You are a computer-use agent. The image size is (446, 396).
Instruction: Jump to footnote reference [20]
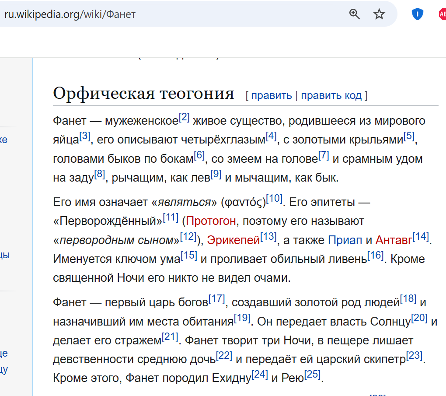419,318
